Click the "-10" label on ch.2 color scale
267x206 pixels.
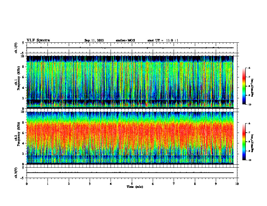[249, 160]
